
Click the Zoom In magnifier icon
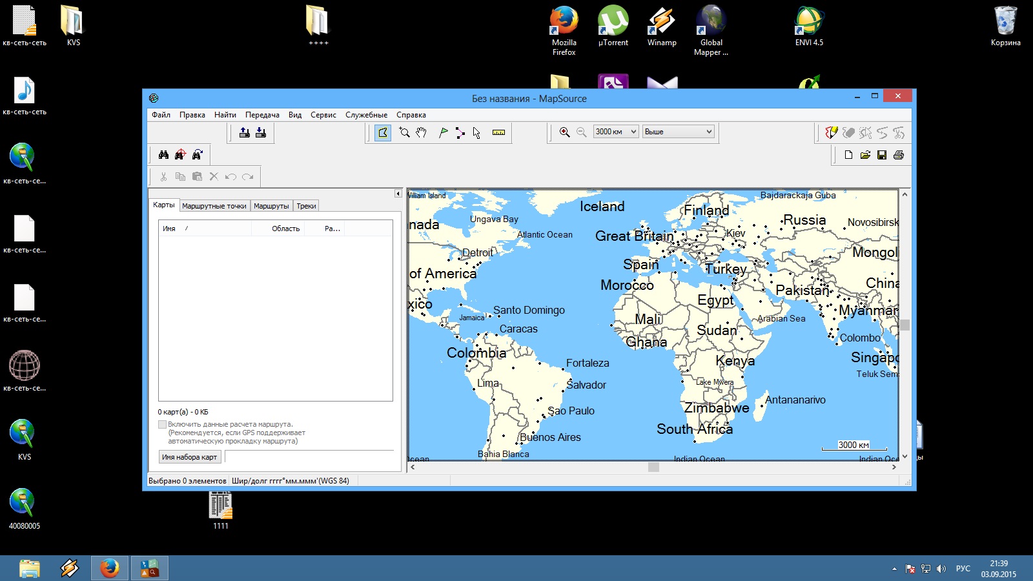pos(564,132)
